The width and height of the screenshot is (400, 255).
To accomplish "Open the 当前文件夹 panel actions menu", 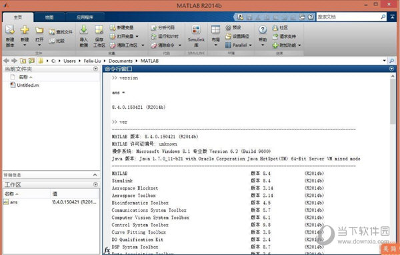I will point(95,69).
